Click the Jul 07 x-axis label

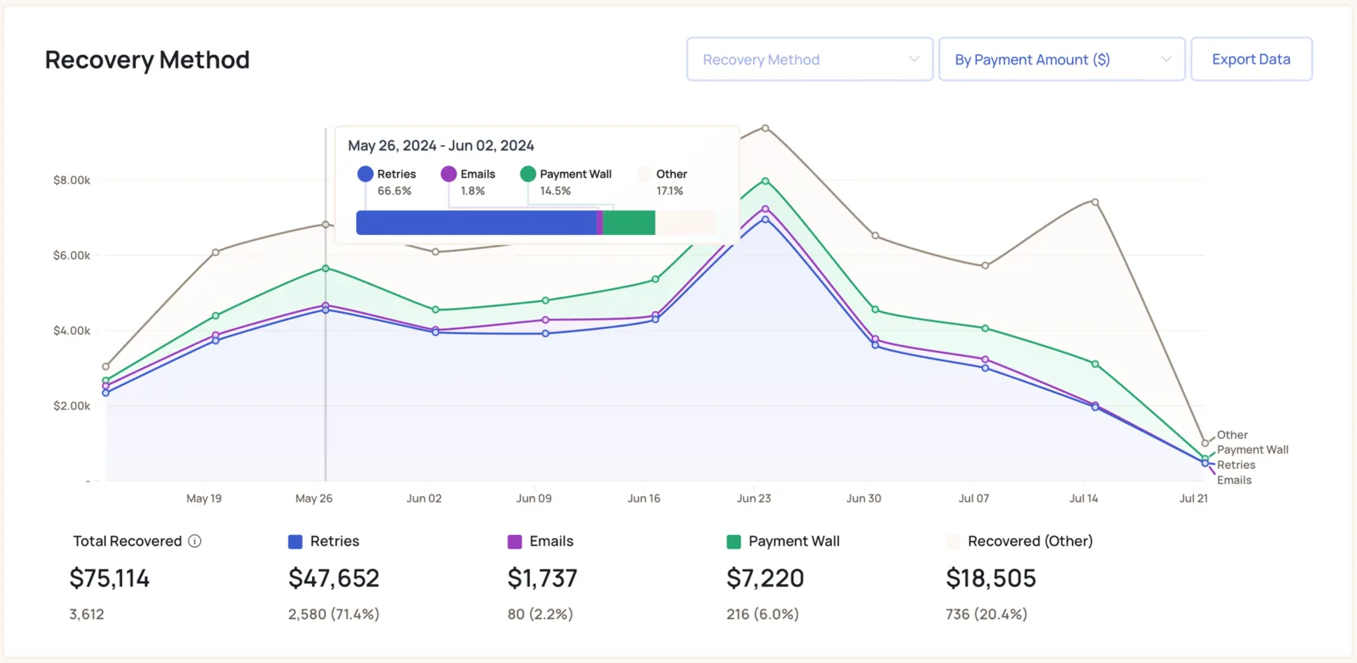click(x=974, y=499)
